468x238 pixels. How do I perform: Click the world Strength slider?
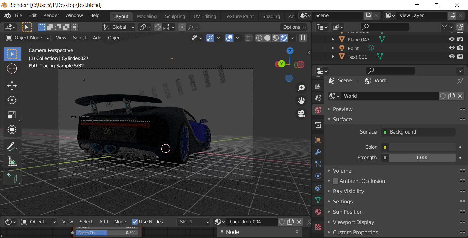(x=422, y=158)
